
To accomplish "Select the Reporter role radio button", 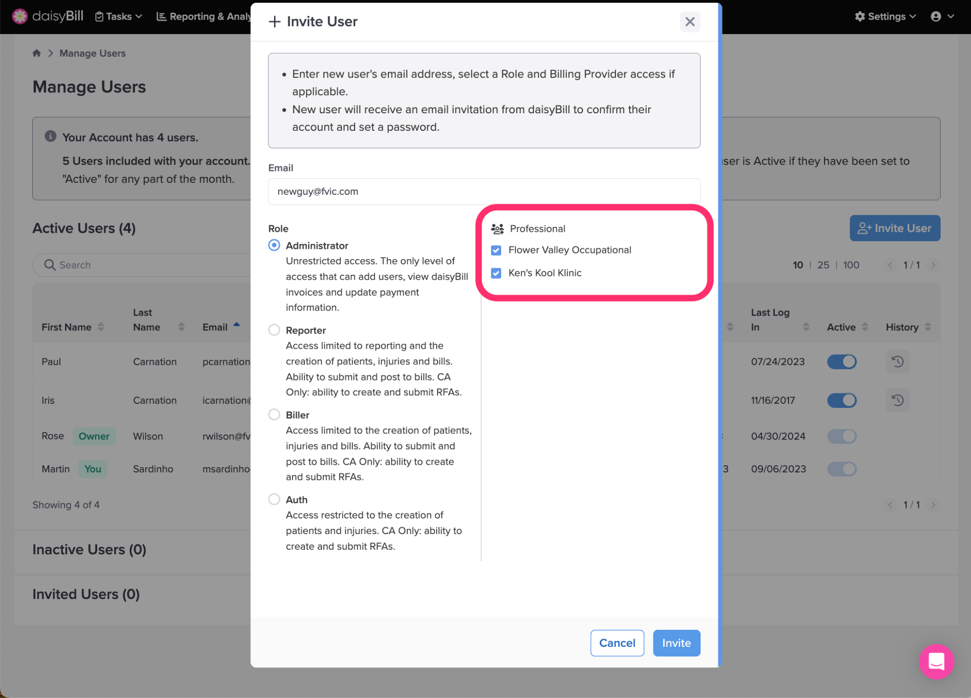I will pyautogui.click(x=274, y=330).
